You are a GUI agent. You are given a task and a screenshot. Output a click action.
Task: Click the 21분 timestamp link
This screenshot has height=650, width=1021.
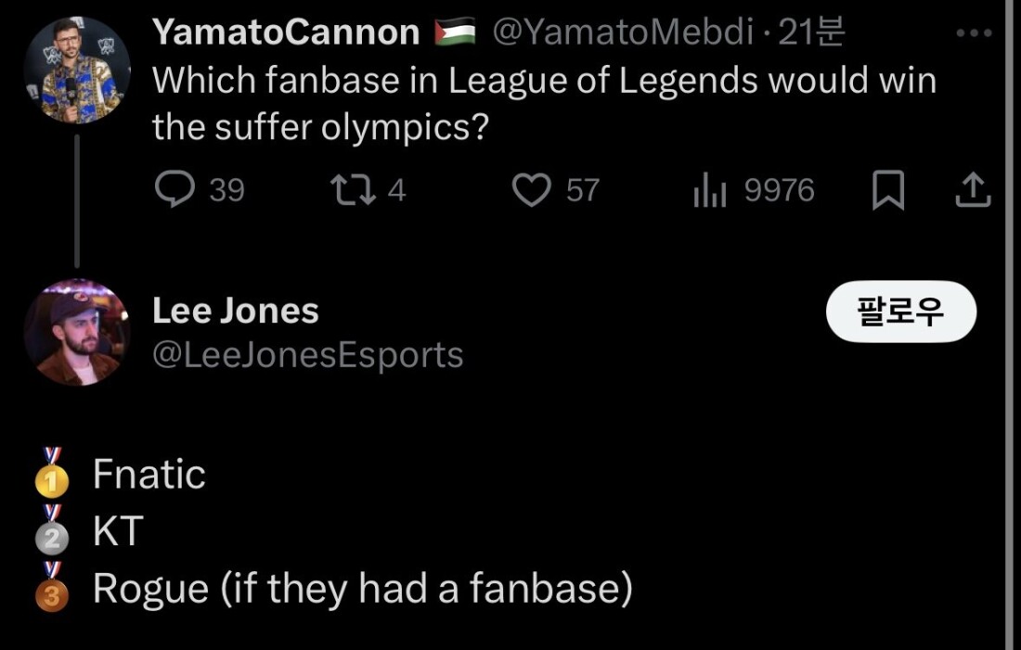[811, 33]
